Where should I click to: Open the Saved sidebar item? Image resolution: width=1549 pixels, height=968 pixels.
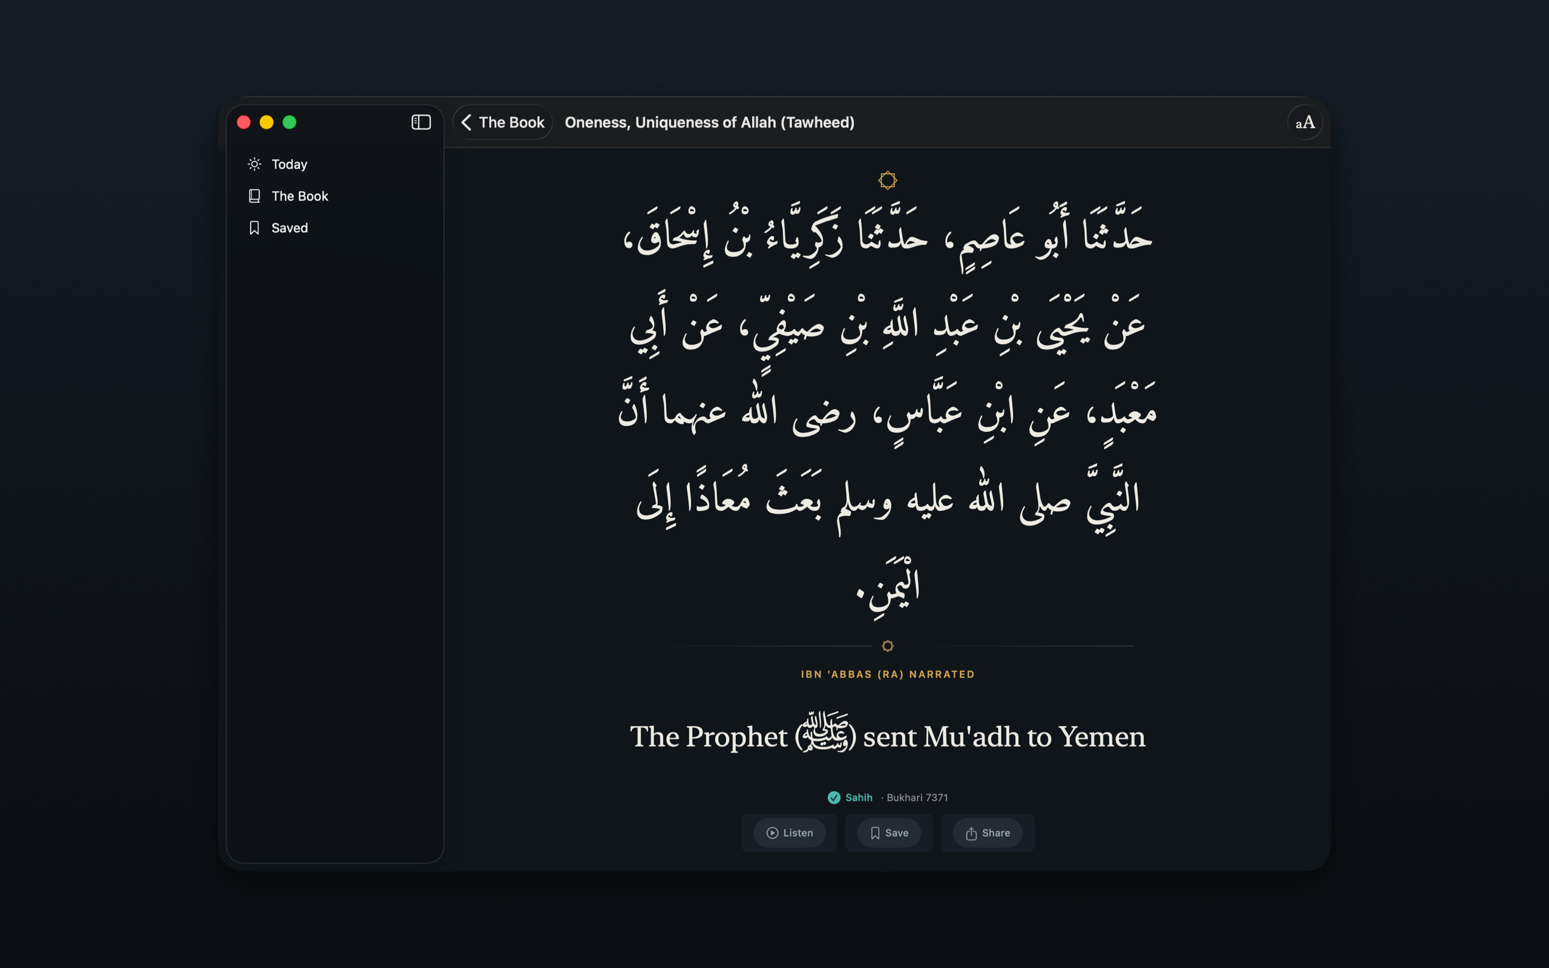click(335, 228)
